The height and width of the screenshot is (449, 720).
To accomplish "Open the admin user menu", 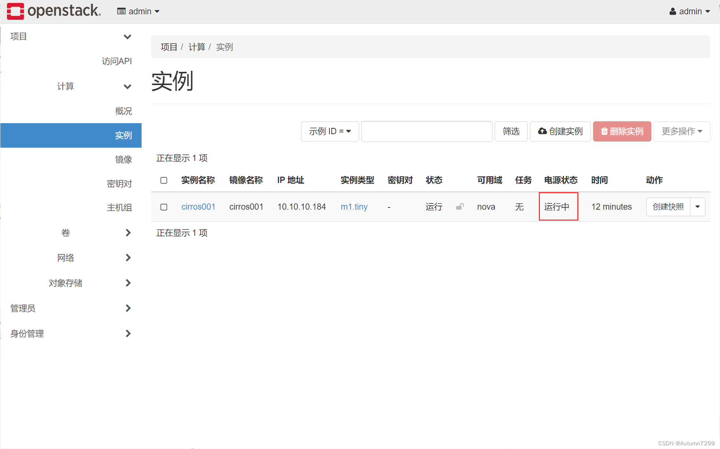I will pos(690,11).
